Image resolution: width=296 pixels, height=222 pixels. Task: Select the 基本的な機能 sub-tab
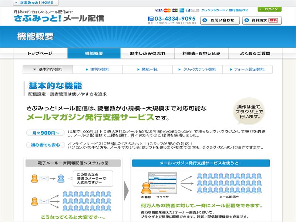pos(48,70)
